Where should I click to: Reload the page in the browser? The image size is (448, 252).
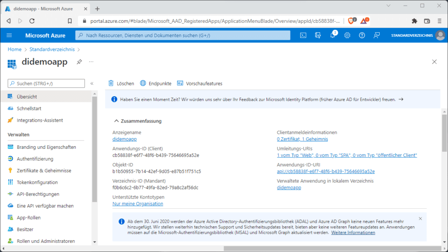pyautogui.click(x=32, y=21)
